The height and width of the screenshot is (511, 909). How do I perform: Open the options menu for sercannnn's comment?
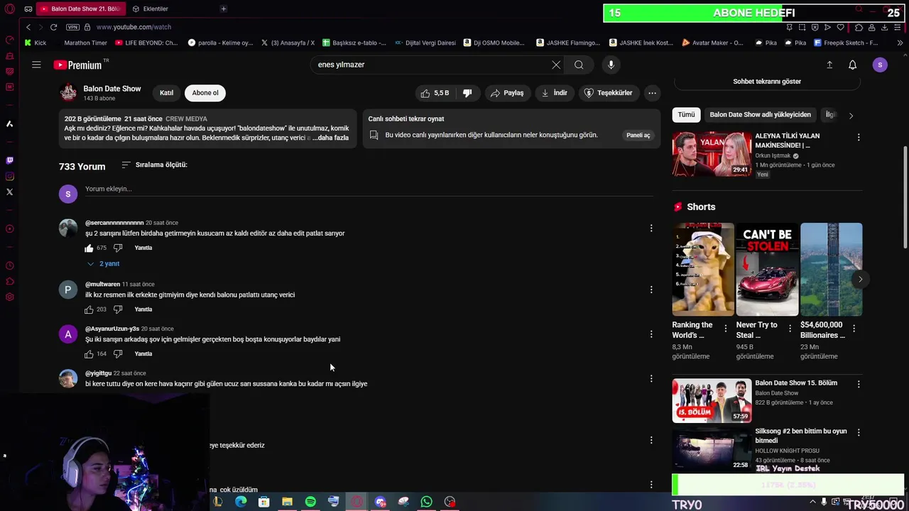pyautogui.click(x=651, y=228)
